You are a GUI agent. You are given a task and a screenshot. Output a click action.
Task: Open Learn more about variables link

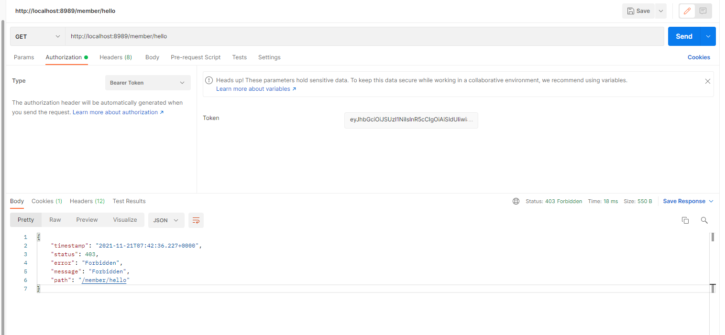256,89
